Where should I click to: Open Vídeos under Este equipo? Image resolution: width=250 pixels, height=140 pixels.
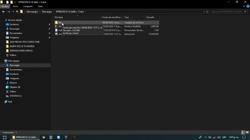(x=13, y=91)
